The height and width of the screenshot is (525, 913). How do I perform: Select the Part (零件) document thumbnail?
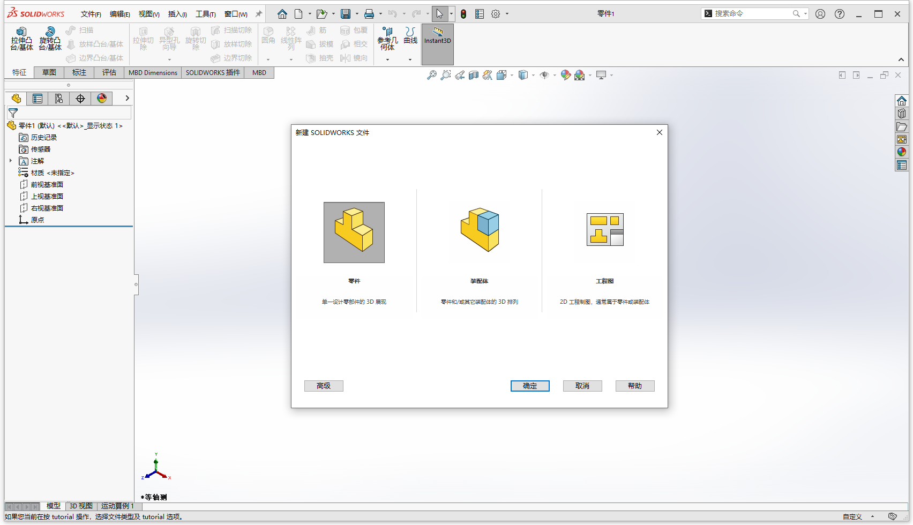coord(354,232)
